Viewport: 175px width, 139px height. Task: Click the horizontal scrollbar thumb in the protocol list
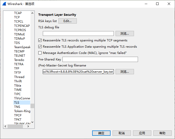click(x=15, y=126)
